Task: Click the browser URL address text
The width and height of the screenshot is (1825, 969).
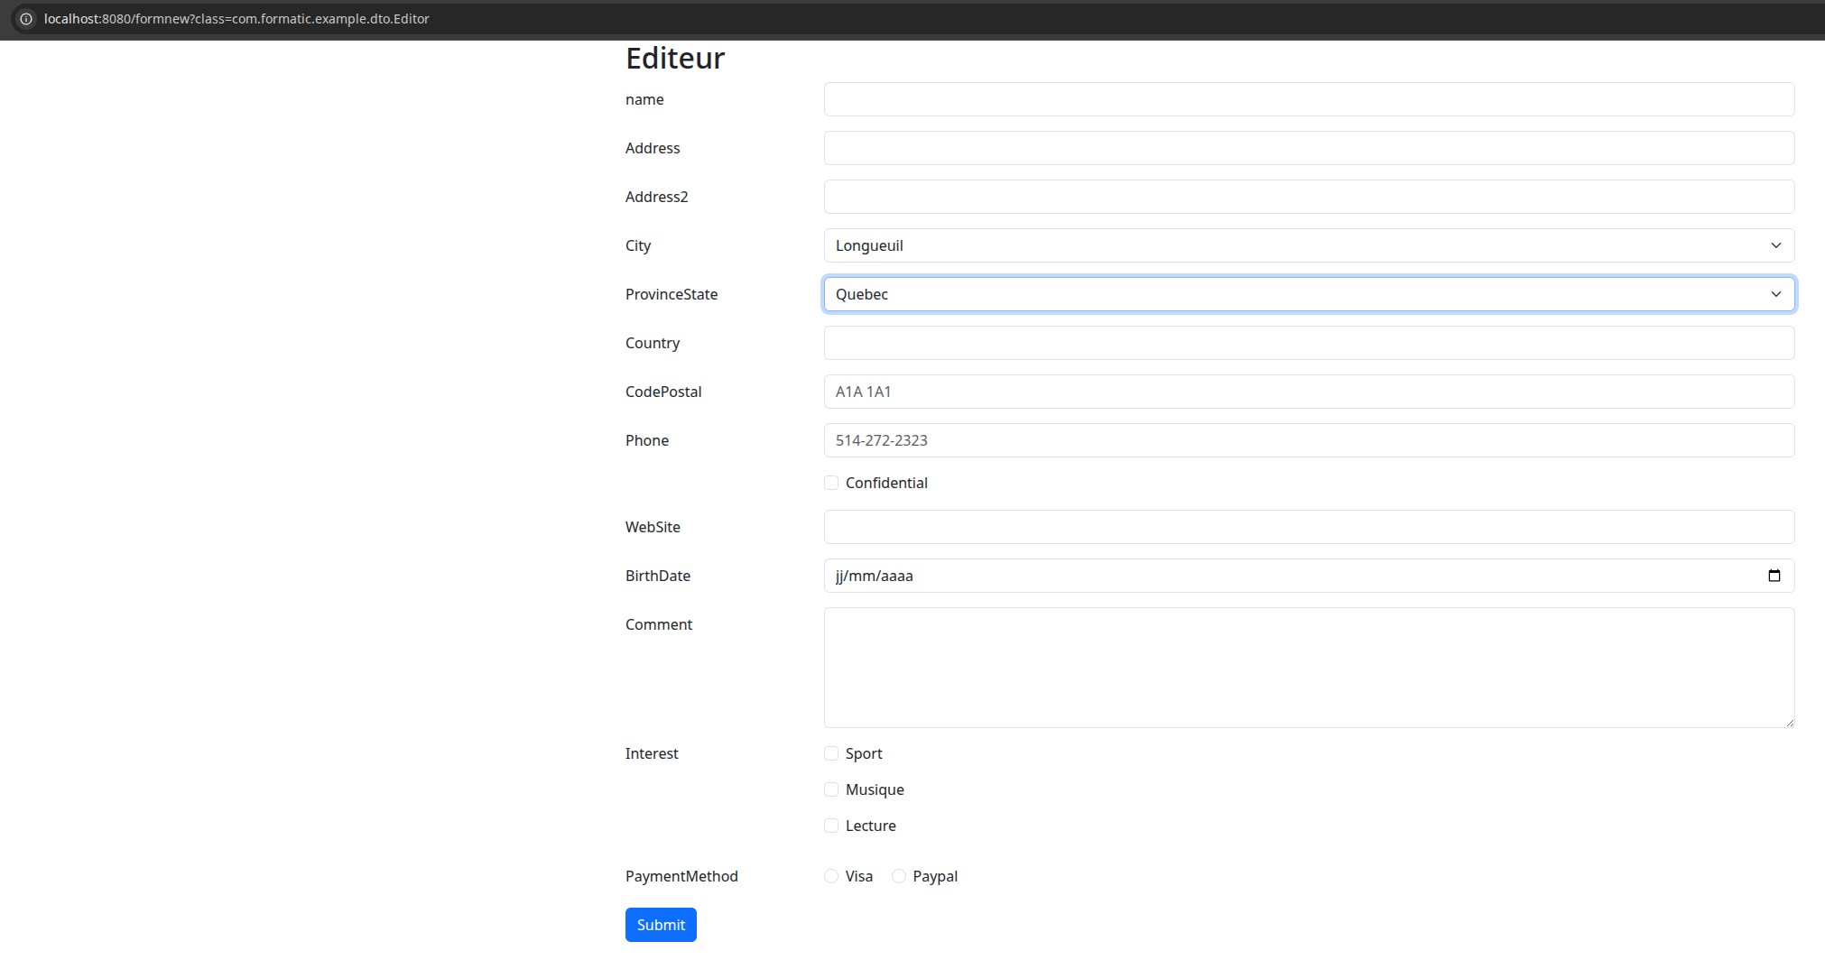Action: (236, 18)
